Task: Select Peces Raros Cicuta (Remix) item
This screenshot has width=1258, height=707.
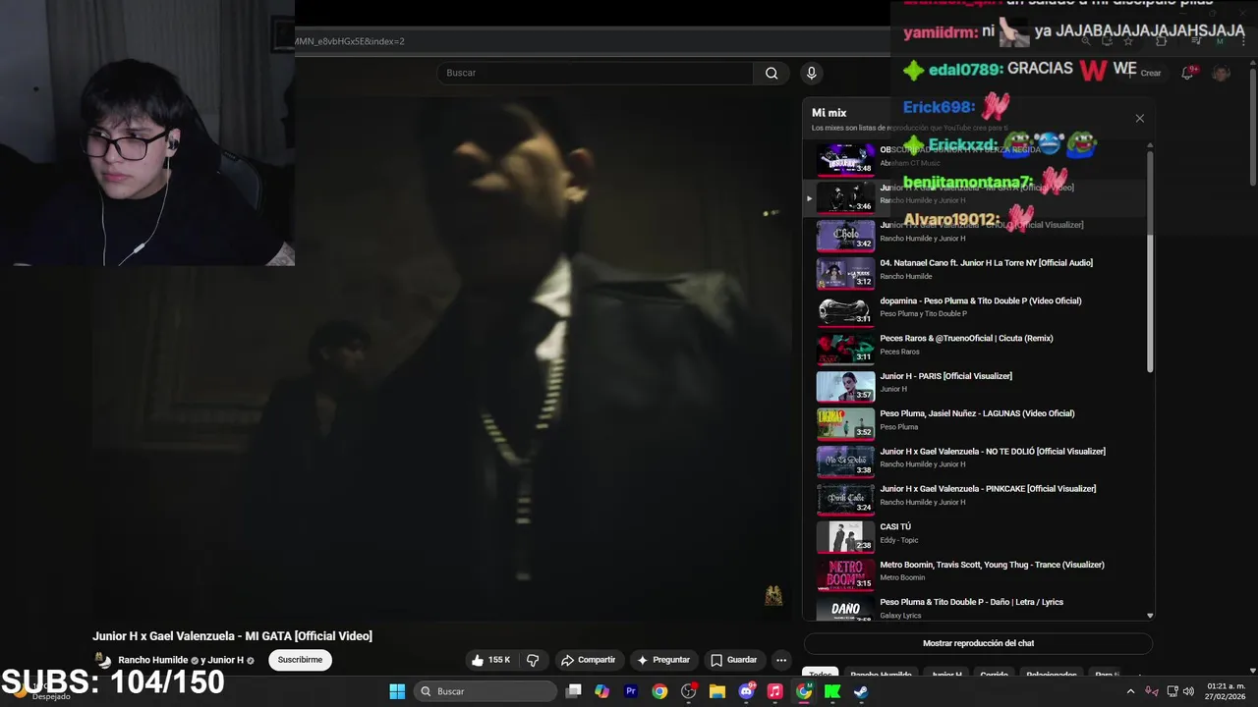Action: 966,339
